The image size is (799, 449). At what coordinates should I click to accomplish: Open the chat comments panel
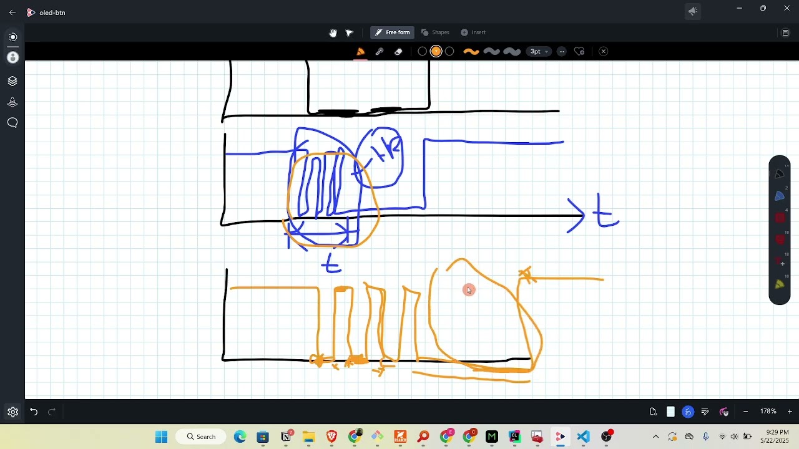12,123
